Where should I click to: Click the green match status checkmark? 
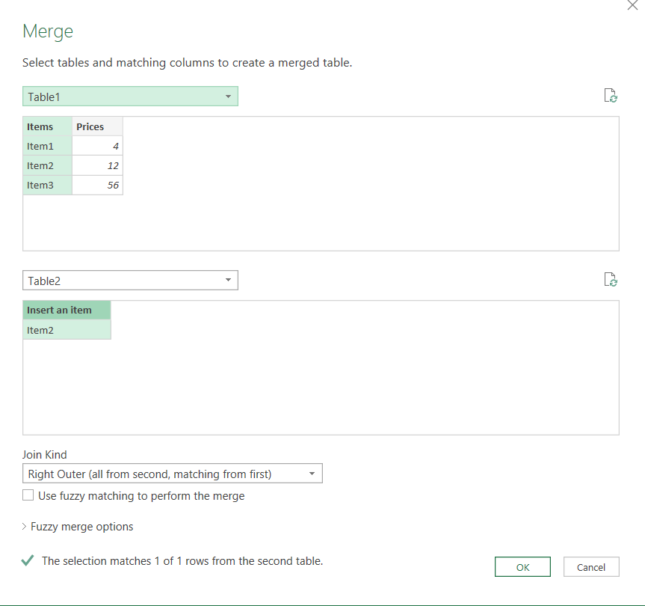[x=28, y=560]
